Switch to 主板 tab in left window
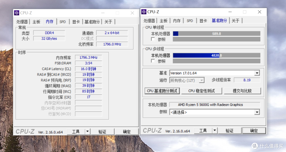Screen dimensions: 286x152 coord(36,22)
